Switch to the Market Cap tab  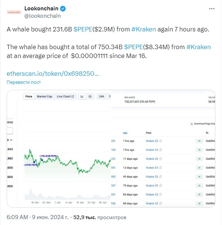coord(44,96)
